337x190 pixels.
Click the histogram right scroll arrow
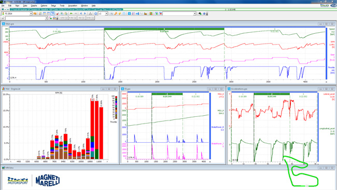click(107, 161)
